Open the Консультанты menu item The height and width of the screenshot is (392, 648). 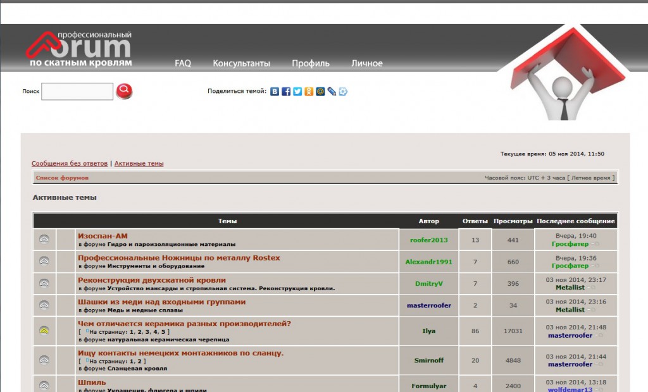(x=241, y=63)
